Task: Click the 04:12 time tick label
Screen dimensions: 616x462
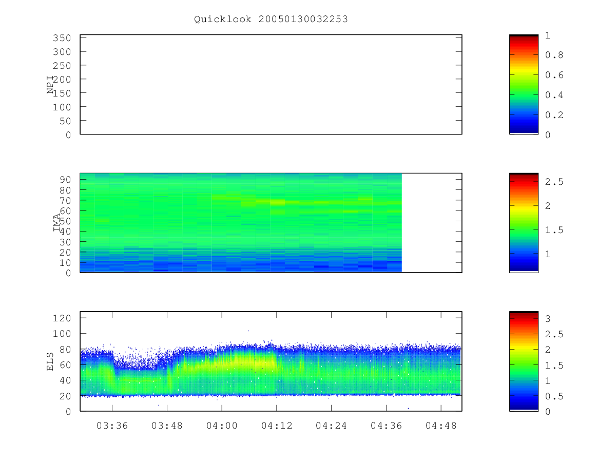Action: pyautogui.click(x=277, y=426)
